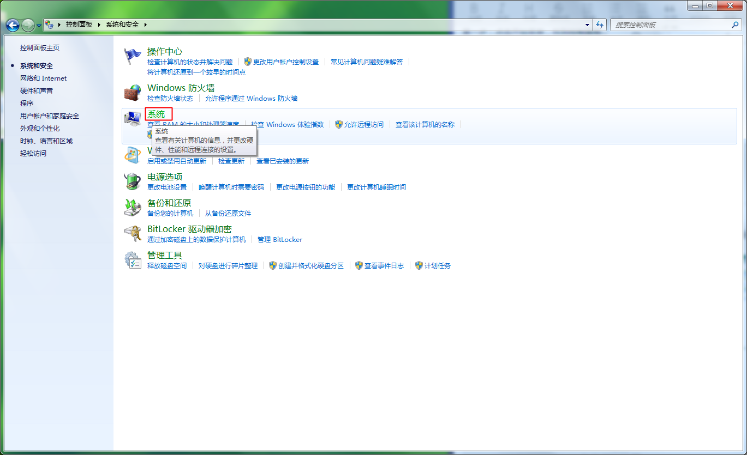Select 系统和安全 in the left sidebar
Screen dimensions: 747x455
(37, 66)
